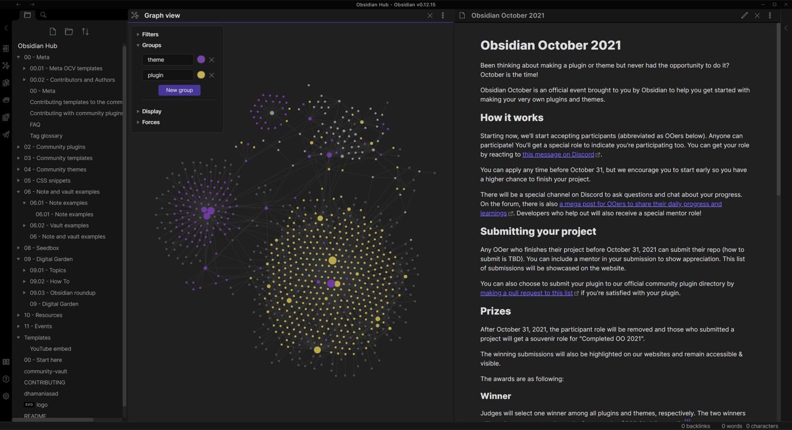Open the FAQ note

35,124
